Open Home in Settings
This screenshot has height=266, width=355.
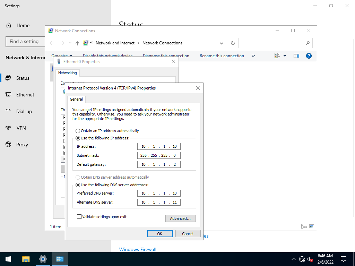pos(18,25)
